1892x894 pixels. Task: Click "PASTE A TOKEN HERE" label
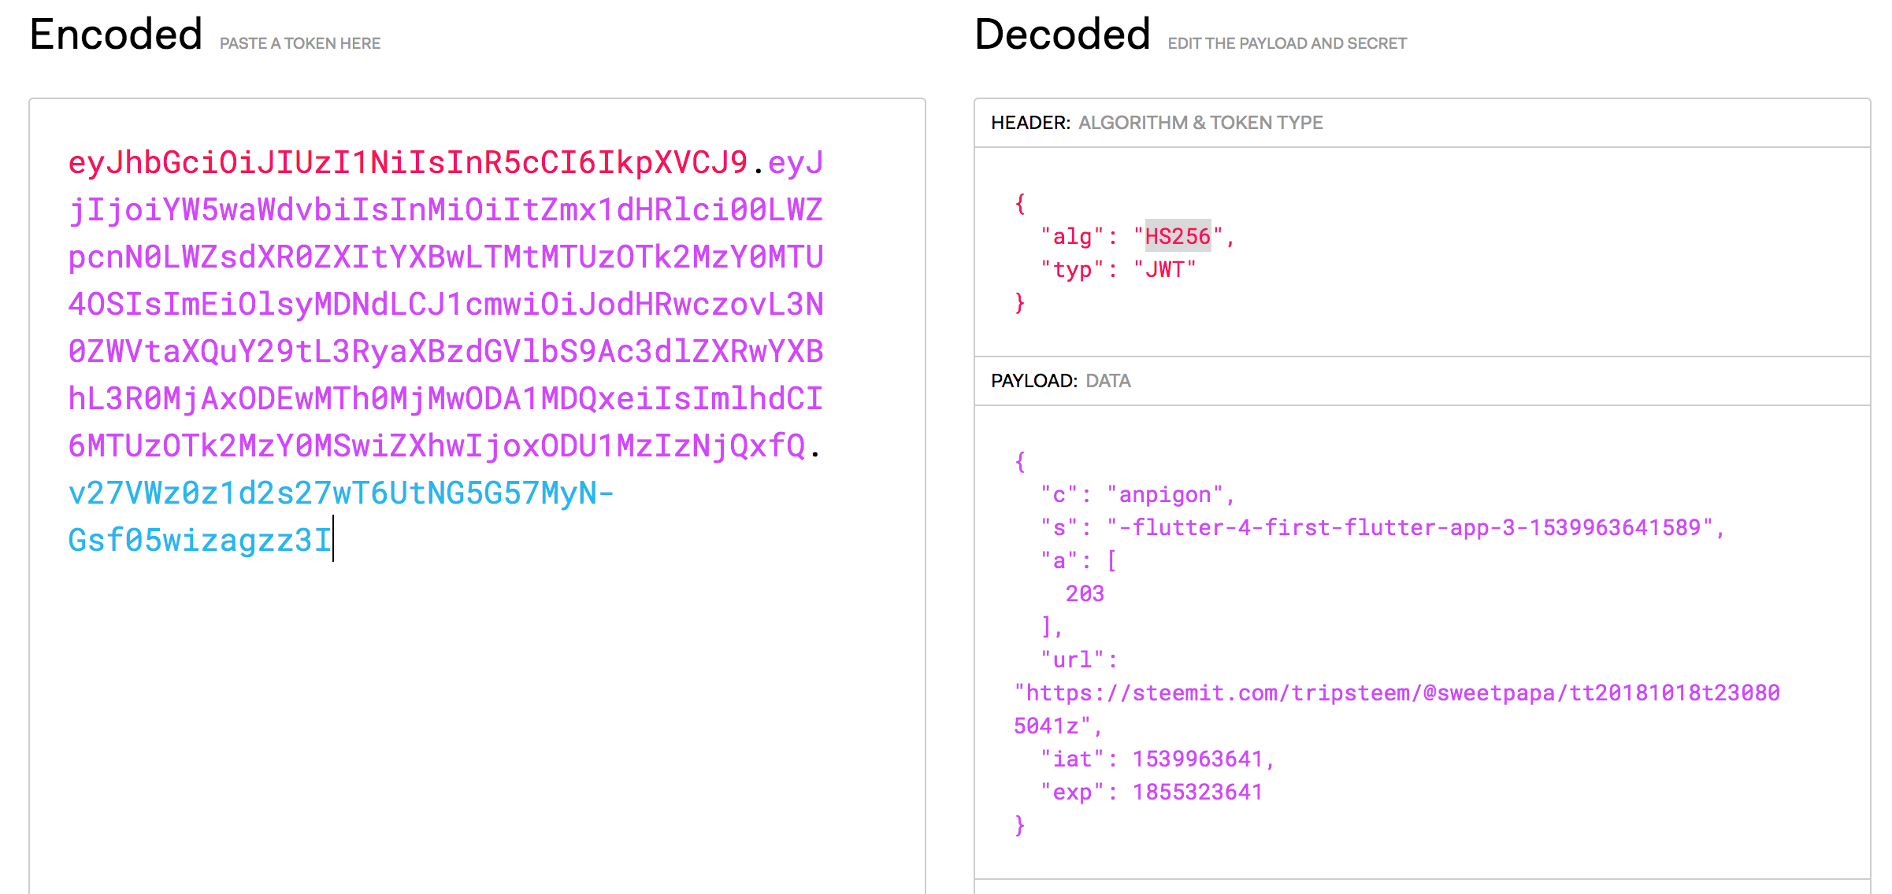tap(300, 44)
